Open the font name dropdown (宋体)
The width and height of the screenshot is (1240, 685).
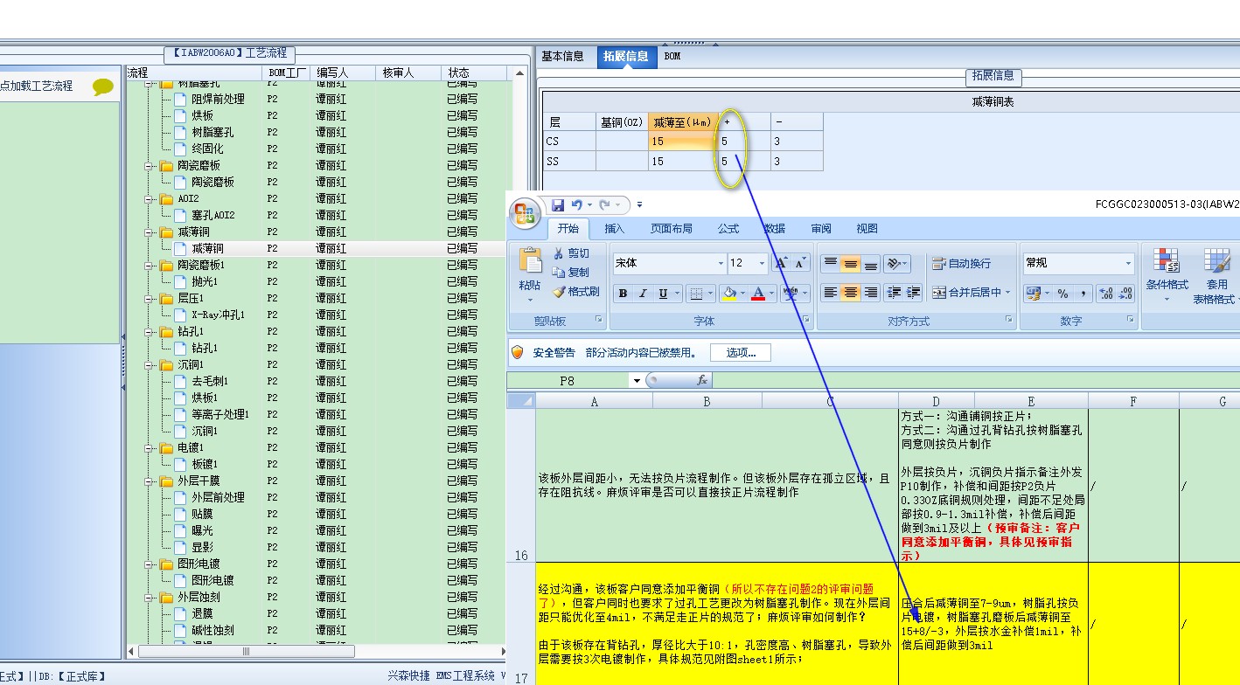[721, 263]
